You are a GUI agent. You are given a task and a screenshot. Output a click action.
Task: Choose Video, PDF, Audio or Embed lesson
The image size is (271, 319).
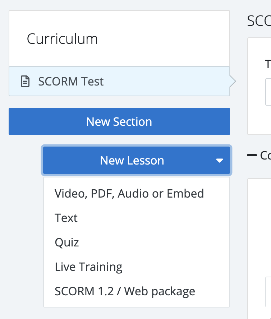coord(129,194)
